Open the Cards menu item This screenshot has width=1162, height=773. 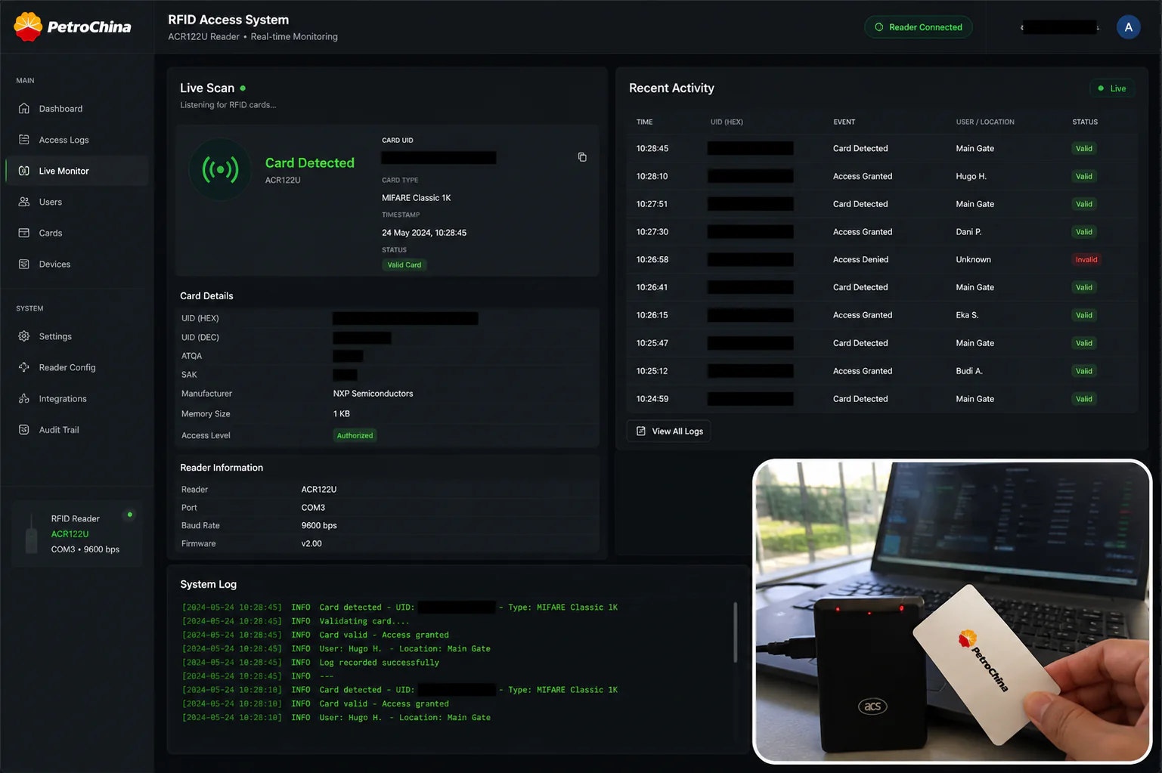coord(76,233)
